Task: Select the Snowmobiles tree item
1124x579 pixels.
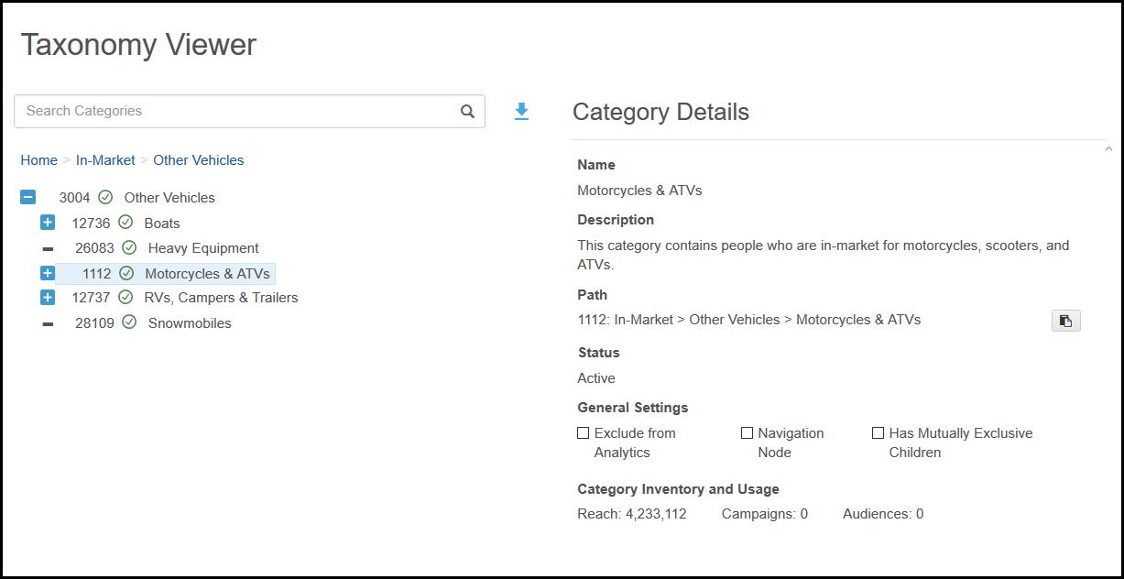Action: click(190, 322)
